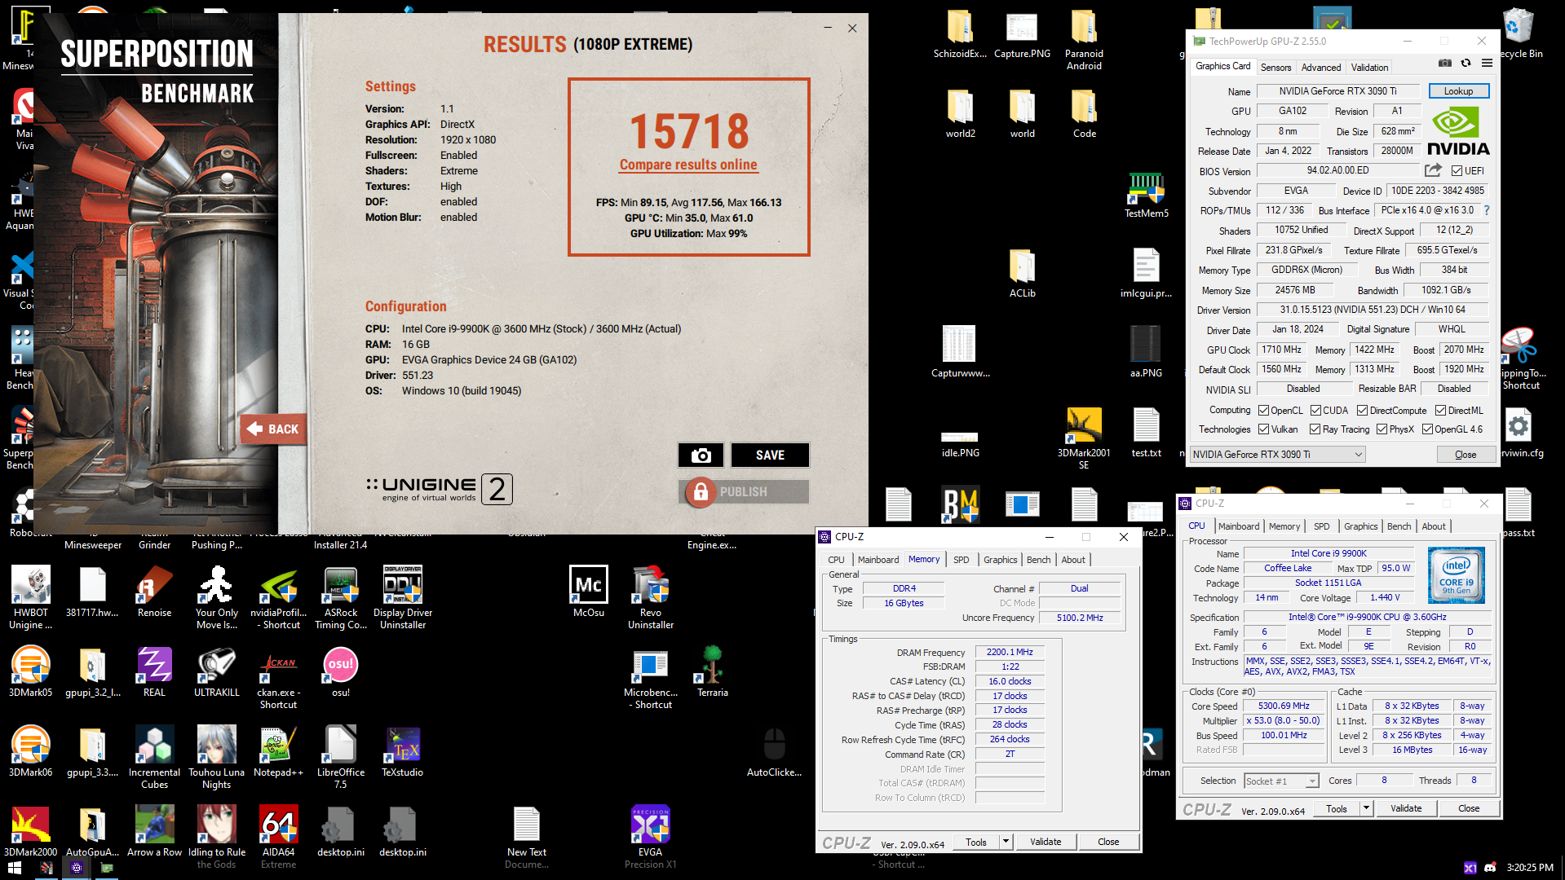1565x880 pixels.
Task: Open the osu! desktop icon
Action: pos(341,672)
